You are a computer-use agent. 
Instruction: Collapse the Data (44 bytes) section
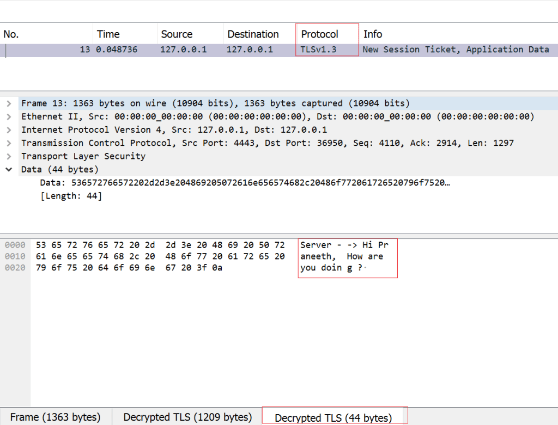point(9,169)
